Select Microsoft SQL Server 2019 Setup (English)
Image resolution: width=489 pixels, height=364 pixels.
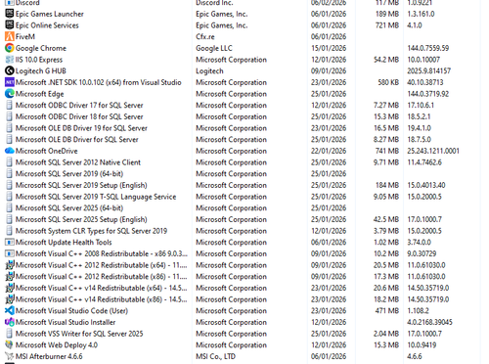[81, 185]
